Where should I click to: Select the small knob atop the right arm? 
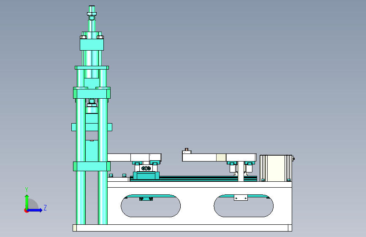pos(187,149)
